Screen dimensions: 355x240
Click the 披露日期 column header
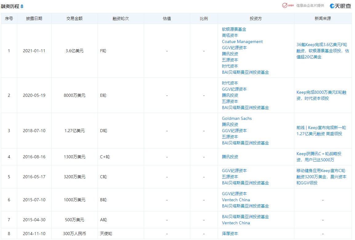[x=34, y=18]
